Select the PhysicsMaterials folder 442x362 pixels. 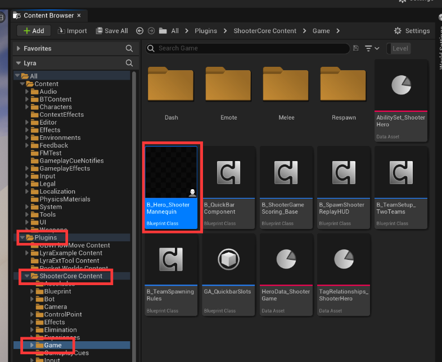pos(65,199)
